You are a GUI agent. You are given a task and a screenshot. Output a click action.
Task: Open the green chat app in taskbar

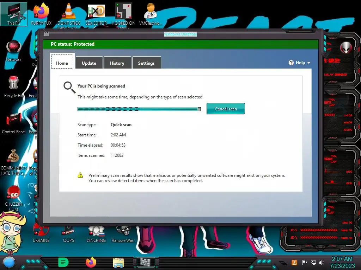pyautogui.click(x=63, y=262)
